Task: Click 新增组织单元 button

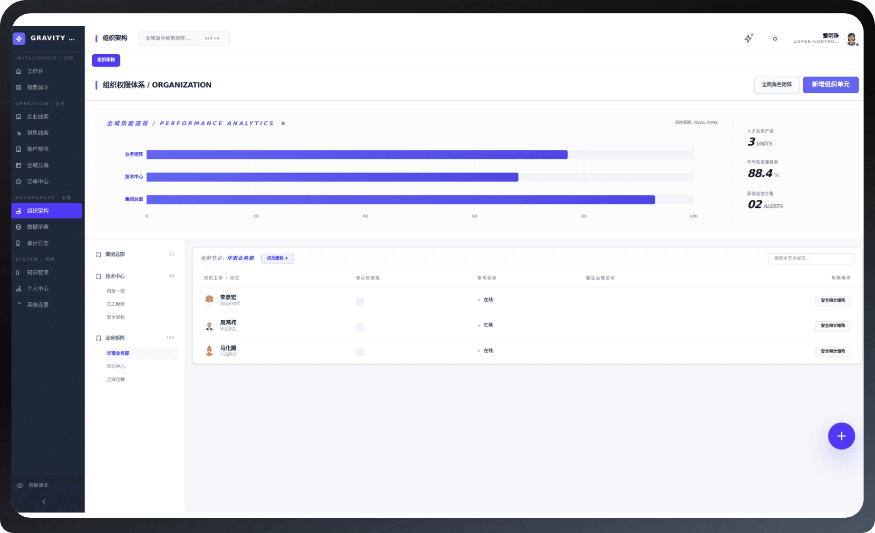Action: (x=830, y=85)
